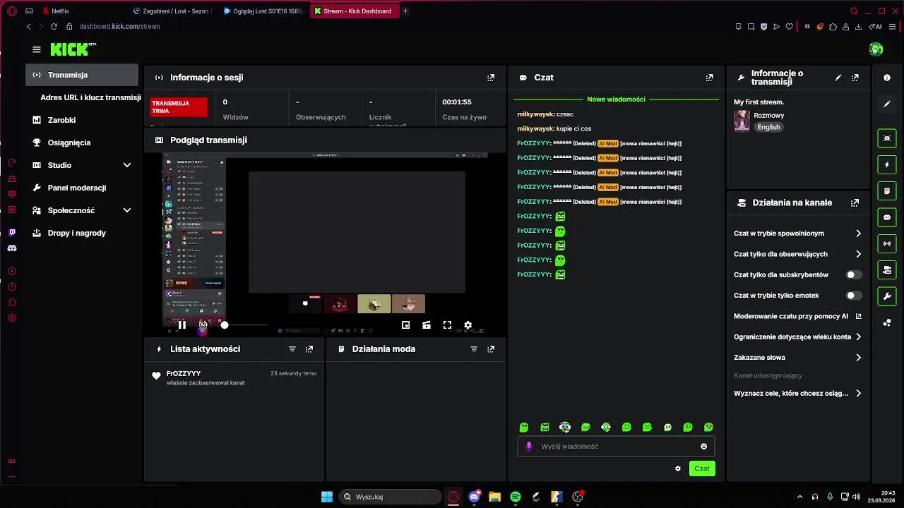Open Ograniczenie dotyczące wieku konta options

[x=798, y=337]
